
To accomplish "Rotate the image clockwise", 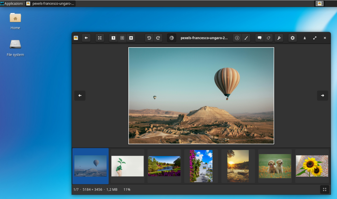I will [x=158, y=38].
